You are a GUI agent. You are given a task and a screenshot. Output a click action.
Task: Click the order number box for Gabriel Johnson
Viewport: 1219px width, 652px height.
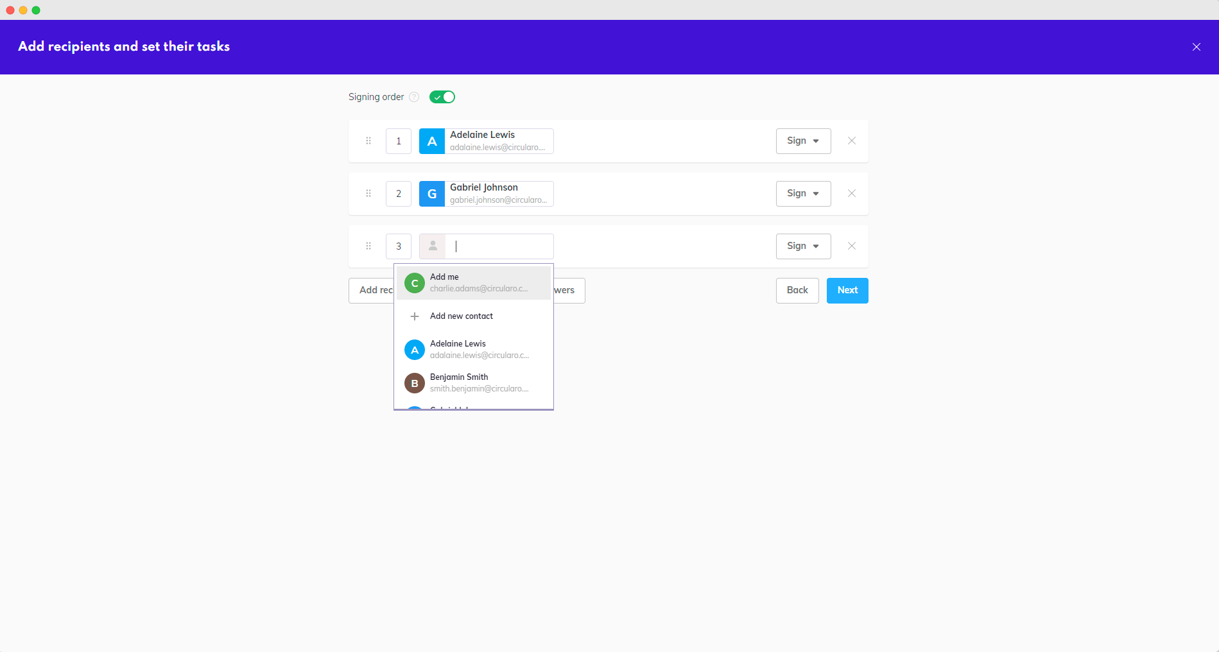pyautogui.click(x=399, y=194)
